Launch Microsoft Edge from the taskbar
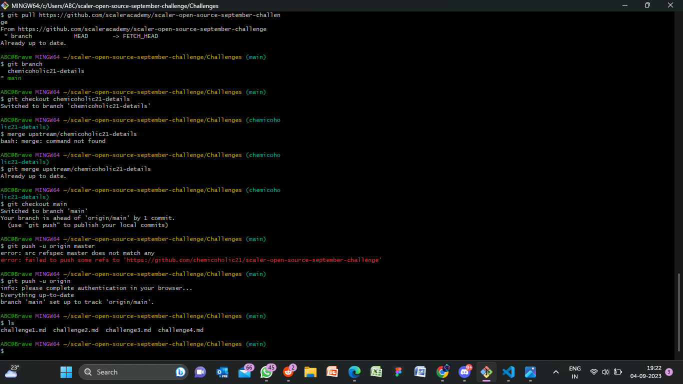The width and height of the screenshot is (683, 384). click(354, 372)
